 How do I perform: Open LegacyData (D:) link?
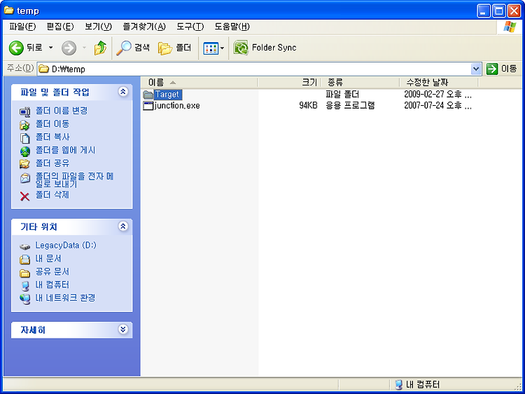coord(66,245)
